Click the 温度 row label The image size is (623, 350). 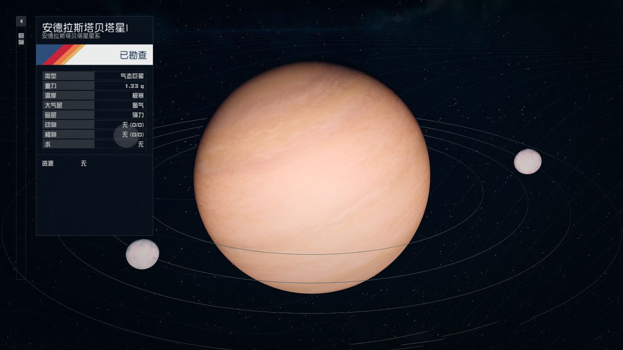tap(50, 95)
